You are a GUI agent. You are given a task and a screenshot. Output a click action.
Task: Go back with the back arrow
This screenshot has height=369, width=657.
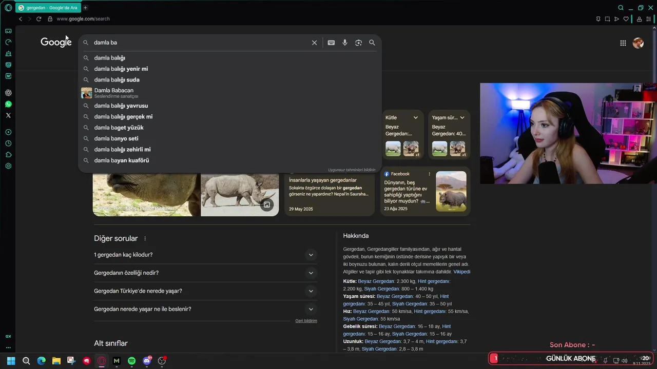(x=21, y=19)
